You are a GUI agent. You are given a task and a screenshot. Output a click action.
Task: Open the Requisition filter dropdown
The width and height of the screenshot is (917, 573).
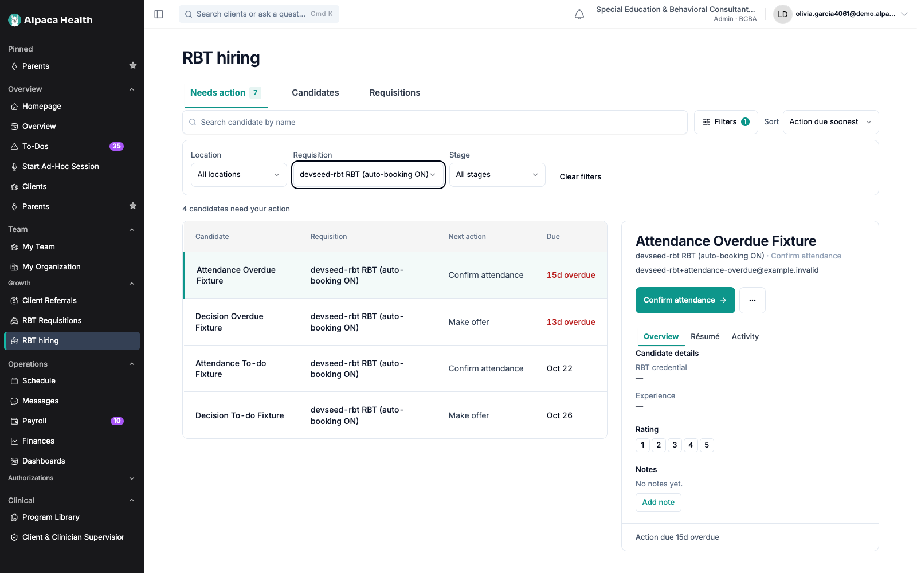tap(369, 175)
